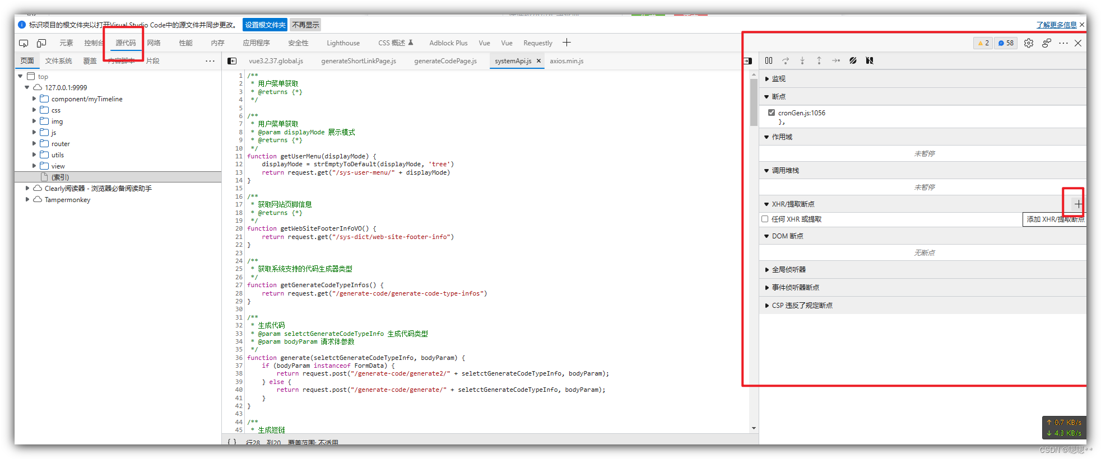Step over next function call

pos(786,60)
